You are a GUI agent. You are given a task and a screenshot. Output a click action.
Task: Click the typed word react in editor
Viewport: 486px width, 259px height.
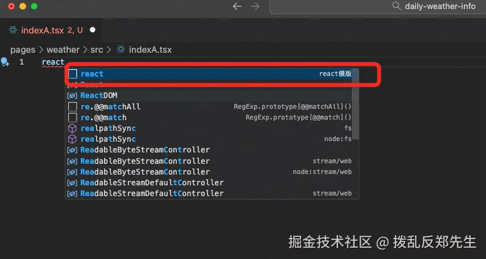(x=53, y=62)
